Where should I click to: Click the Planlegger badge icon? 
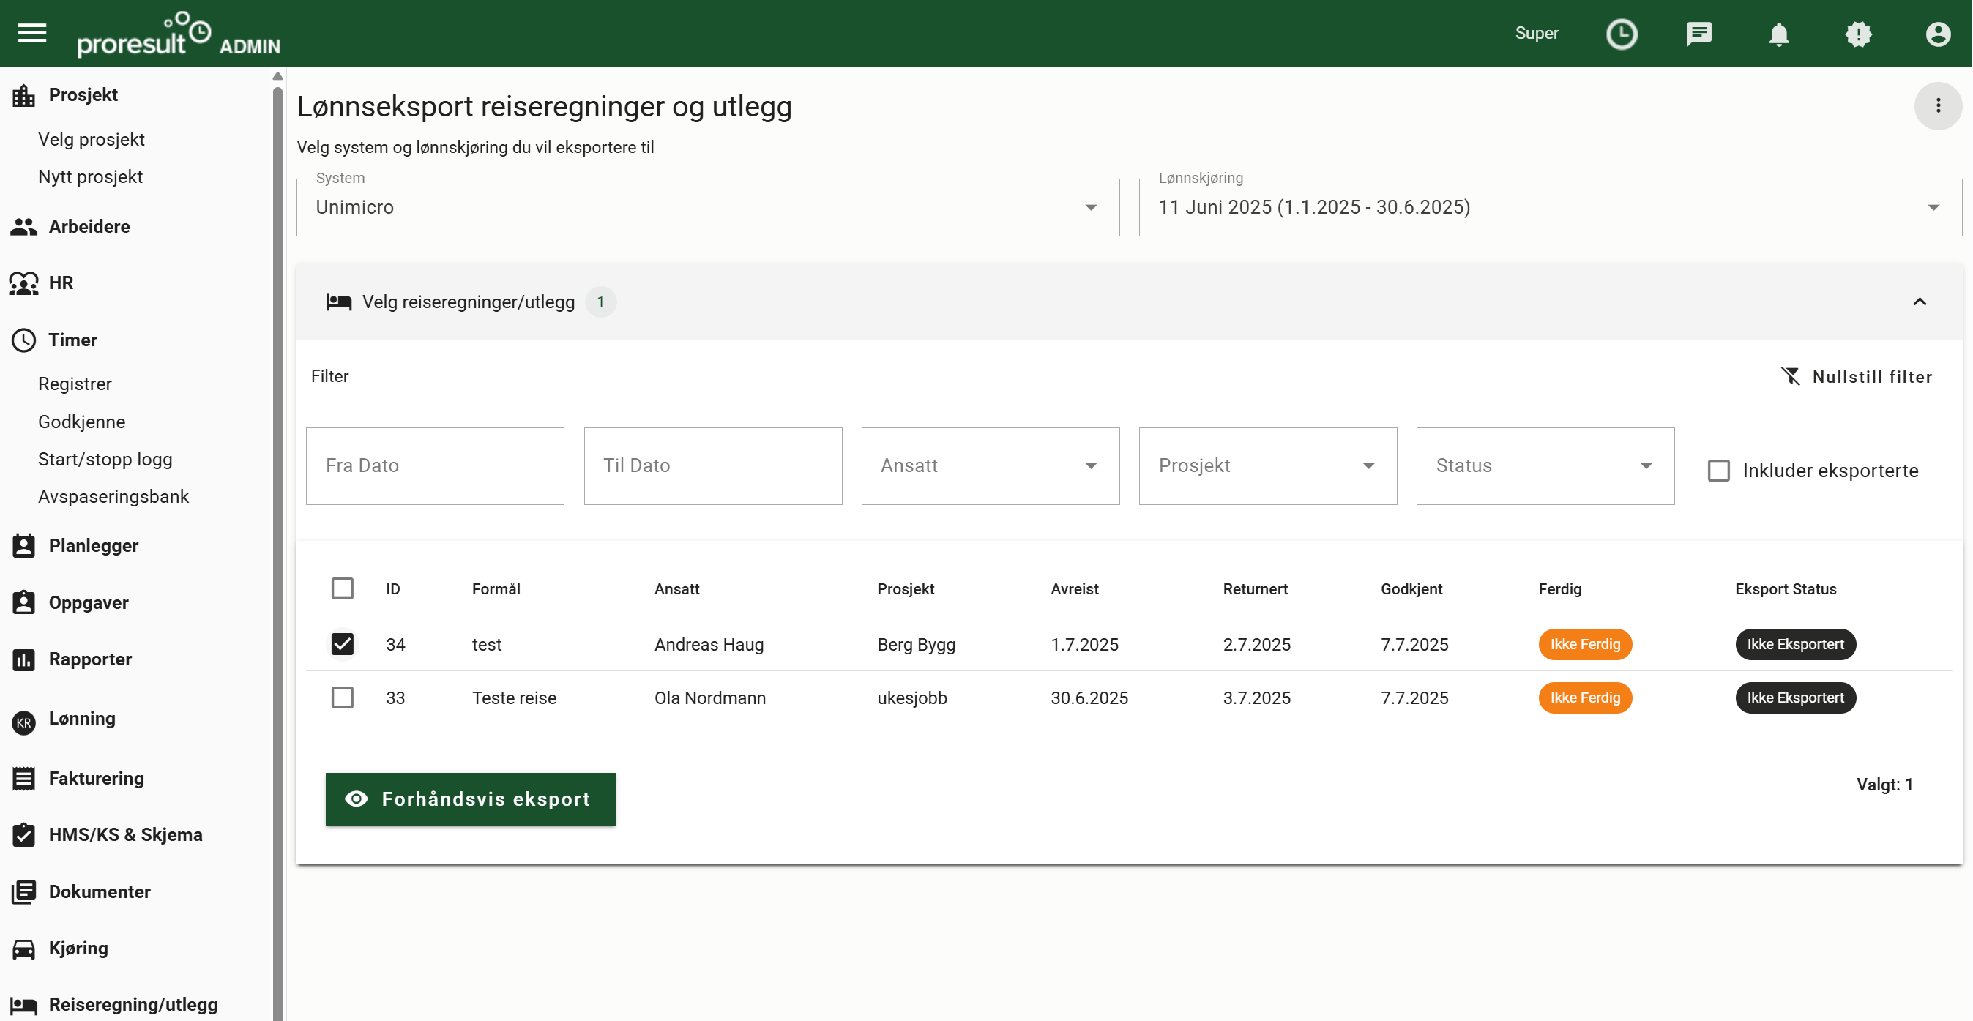(x=23, y=546)
